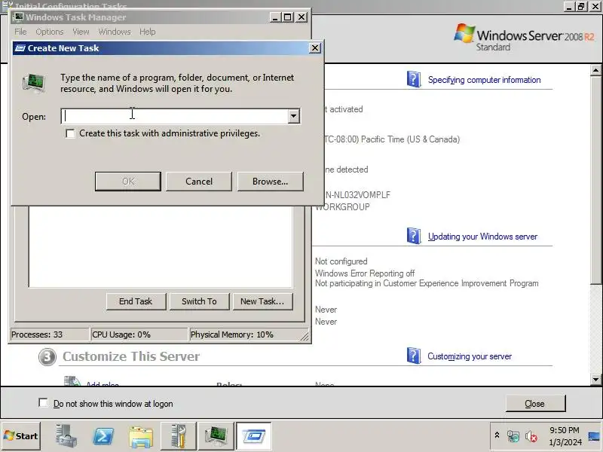Click Close button in Initial Configuration Tasks
Viewport: 603px width, 452px height.
[535, 404]
